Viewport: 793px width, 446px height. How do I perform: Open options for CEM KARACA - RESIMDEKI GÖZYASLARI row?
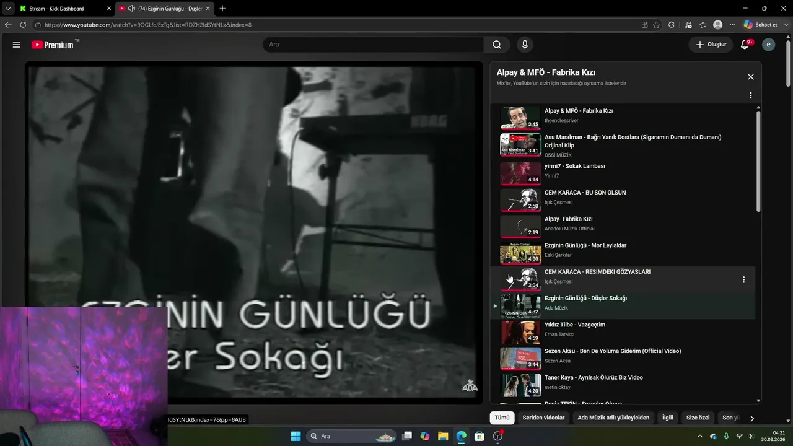click(x=743, y=280)
